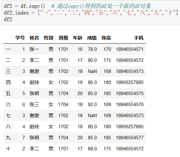The width and height of the screenshot is (180, 157).
Task: Click student number 7 in row 九
Action: [x=24, y=137]
